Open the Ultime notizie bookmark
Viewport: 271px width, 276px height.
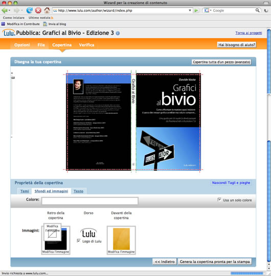[39, 18]
